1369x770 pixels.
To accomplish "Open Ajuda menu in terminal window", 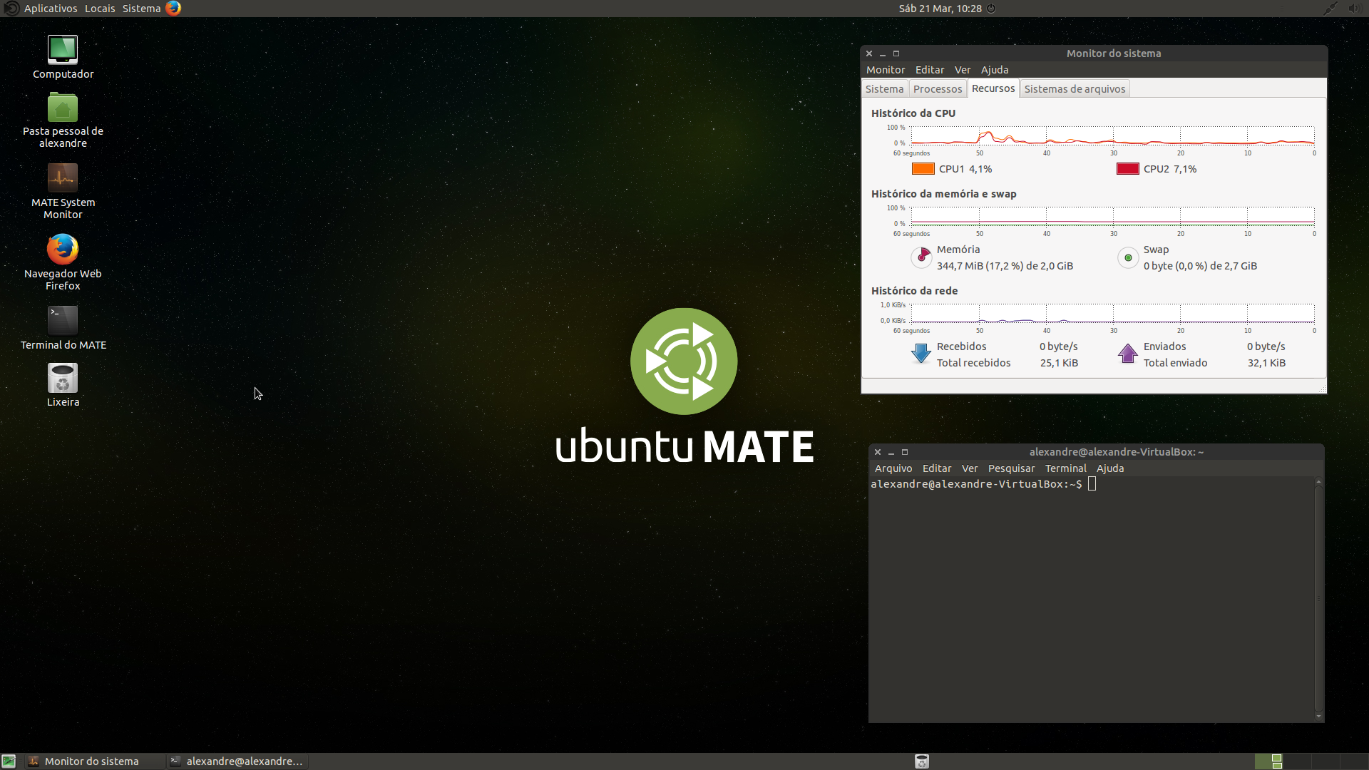I will tap(1109, 468).
